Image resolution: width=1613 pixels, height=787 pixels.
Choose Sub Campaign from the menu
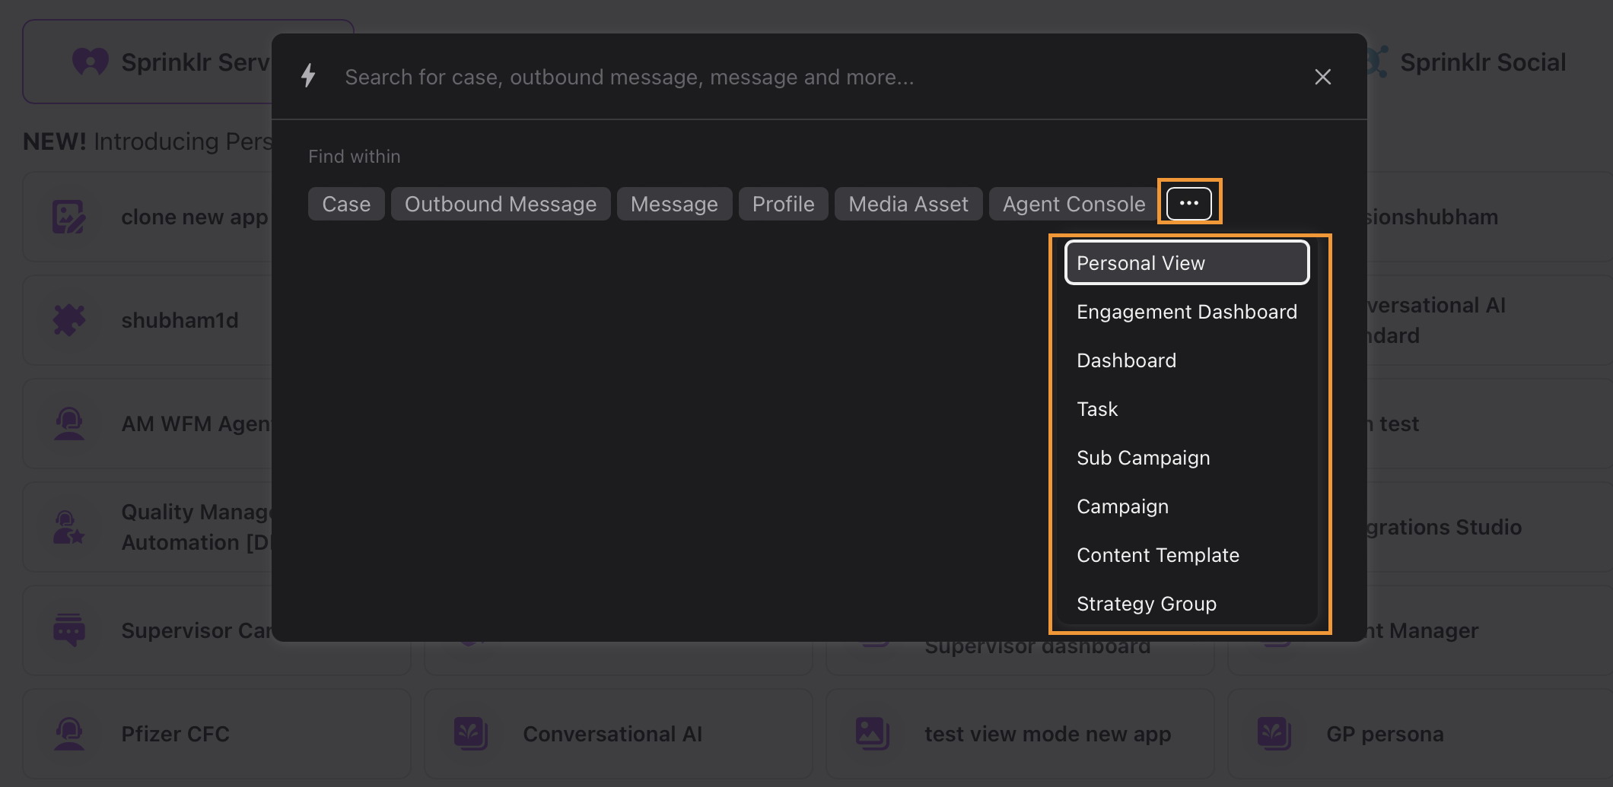coord(1187,458)
